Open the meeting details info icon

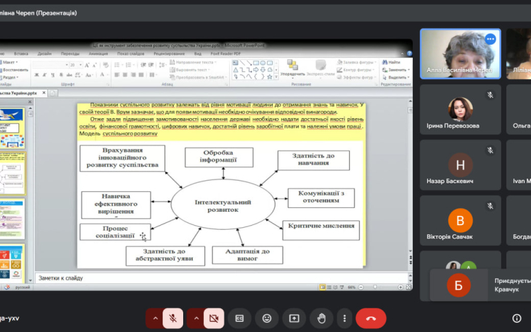[x=516, y=318]
